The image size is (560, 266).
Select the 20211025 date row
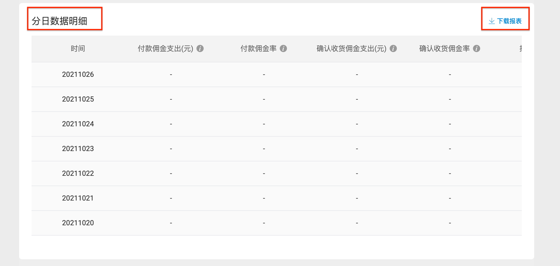(x=78, y=99)
